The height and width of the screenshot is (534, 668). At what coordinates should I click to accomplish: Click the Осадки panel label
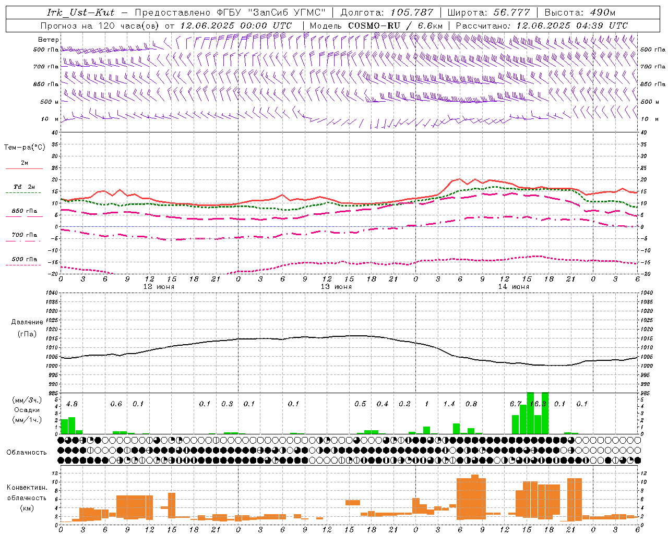click(x=27, y=410)
